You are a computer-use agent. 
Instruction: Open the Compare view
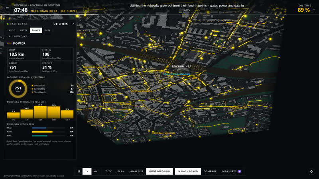pyautogui.click(x=210, y=171)
